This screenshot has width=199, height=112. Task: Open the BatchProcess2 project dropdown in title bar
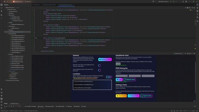pyautogui.click(x=18, y=2)
